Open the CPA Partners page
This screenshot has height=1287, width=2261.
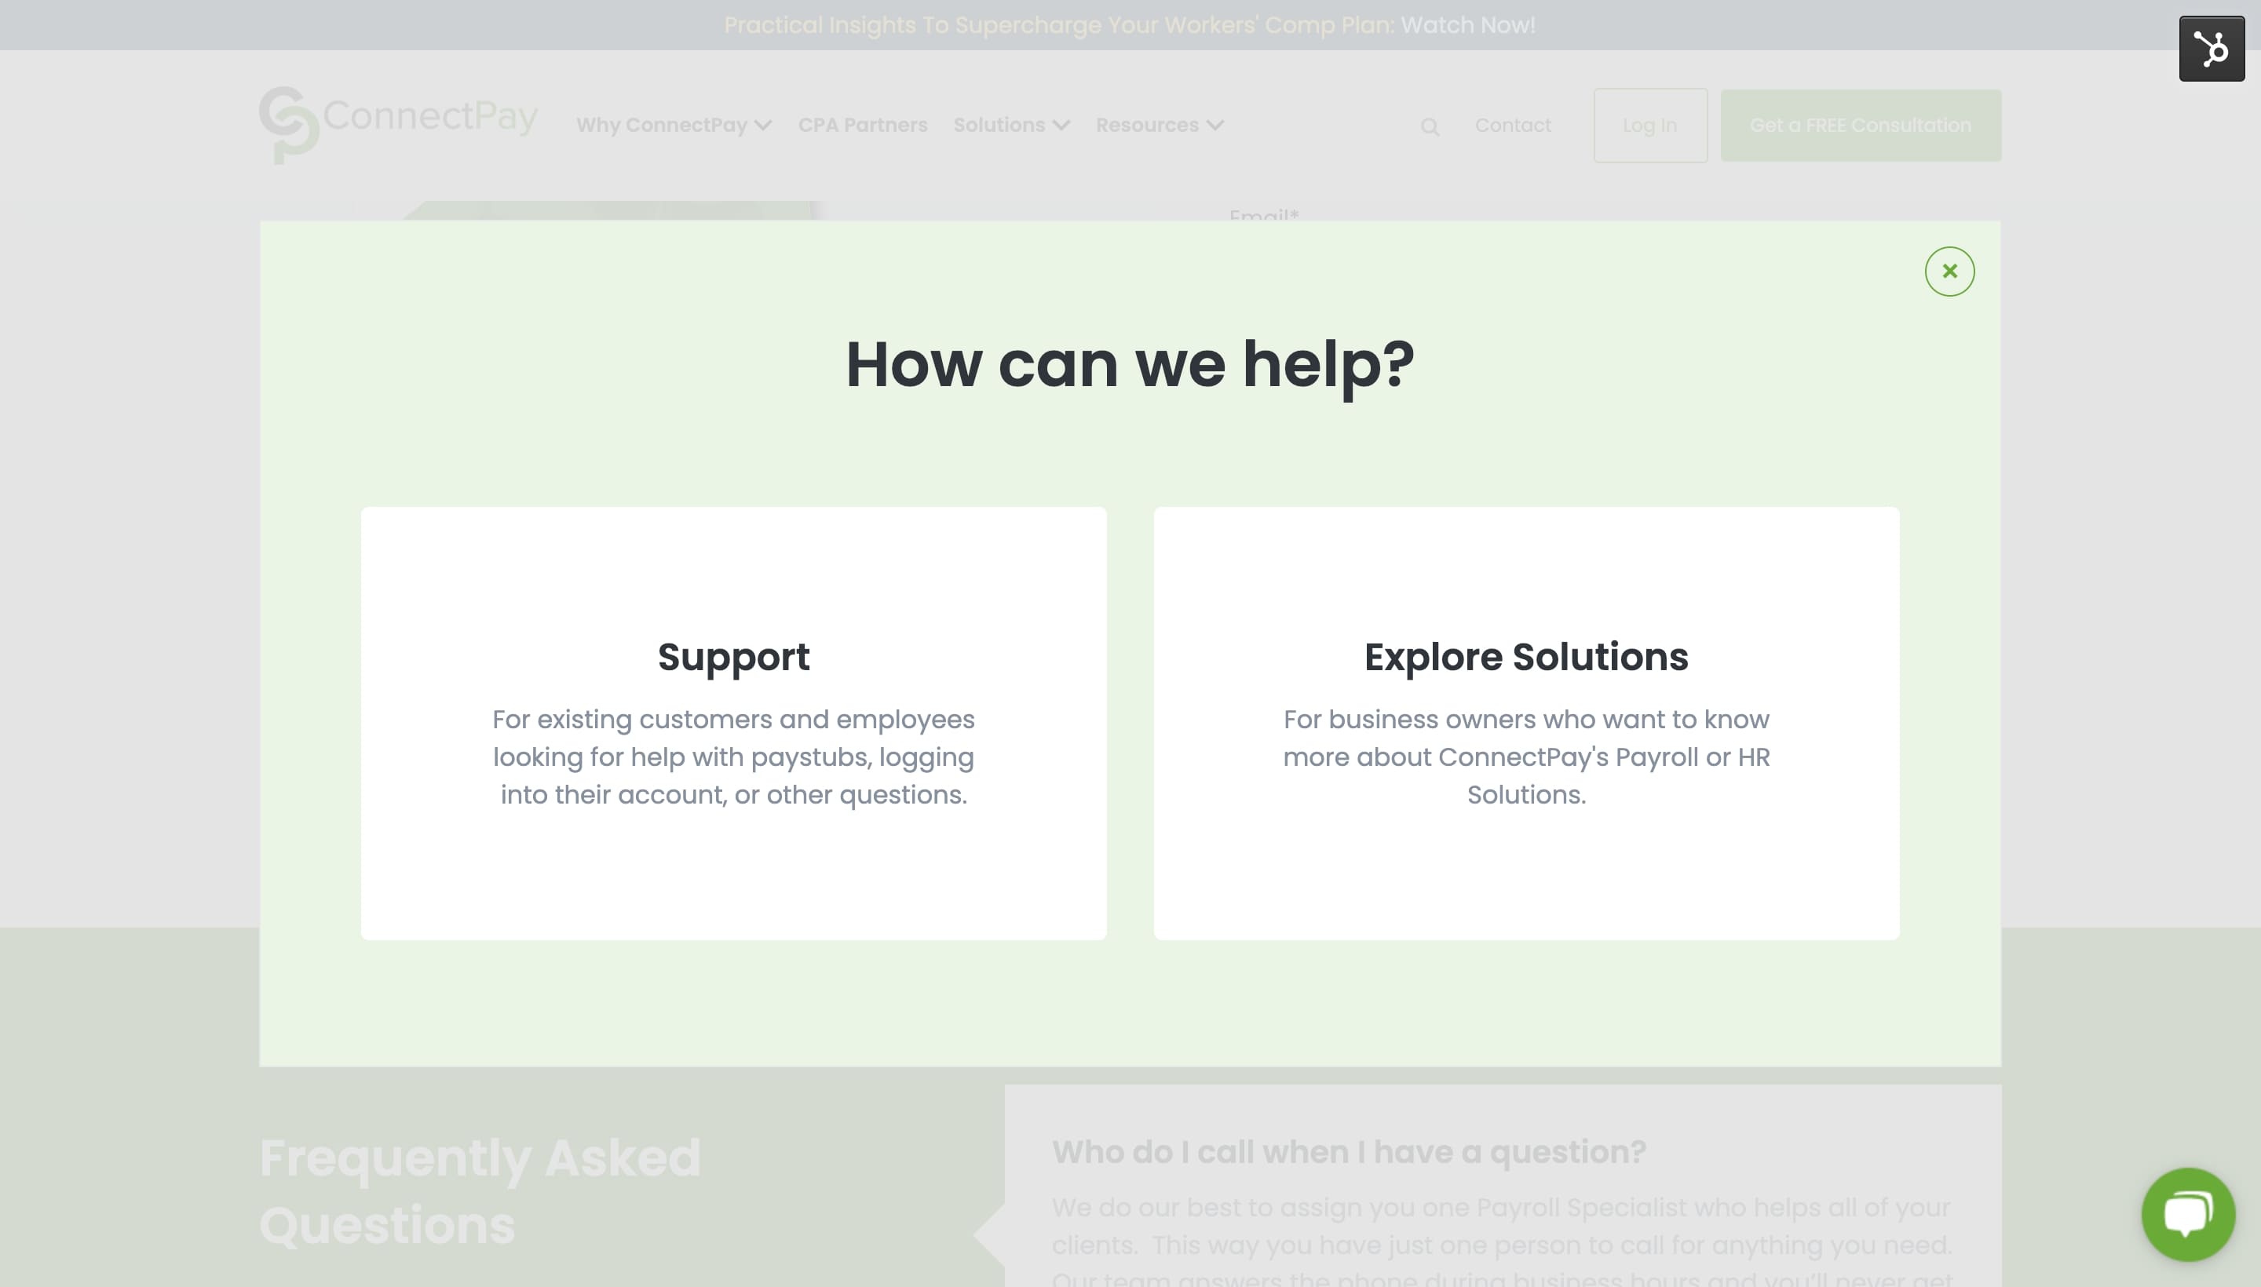pyautogui.click(x=862, y=126)
